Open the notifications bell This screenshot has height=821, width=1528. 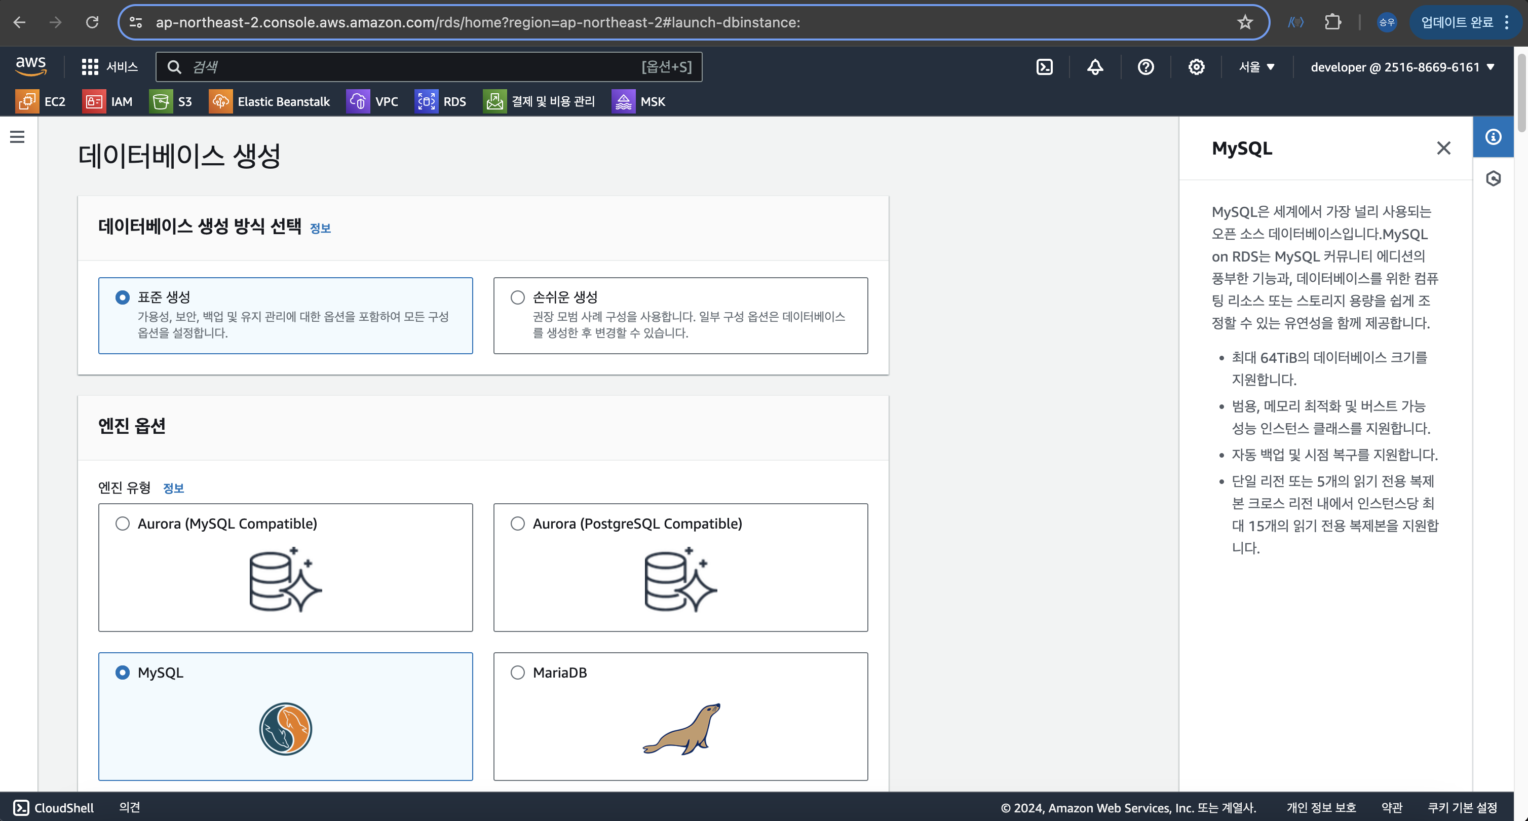pyautogui.click(x=1095, y=67)
